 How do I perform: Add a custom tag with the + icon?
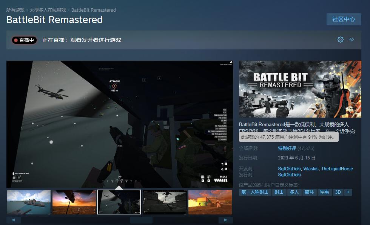coord(348,192)
